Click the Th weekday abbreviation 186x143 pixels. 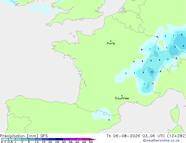tap(109, 136)
